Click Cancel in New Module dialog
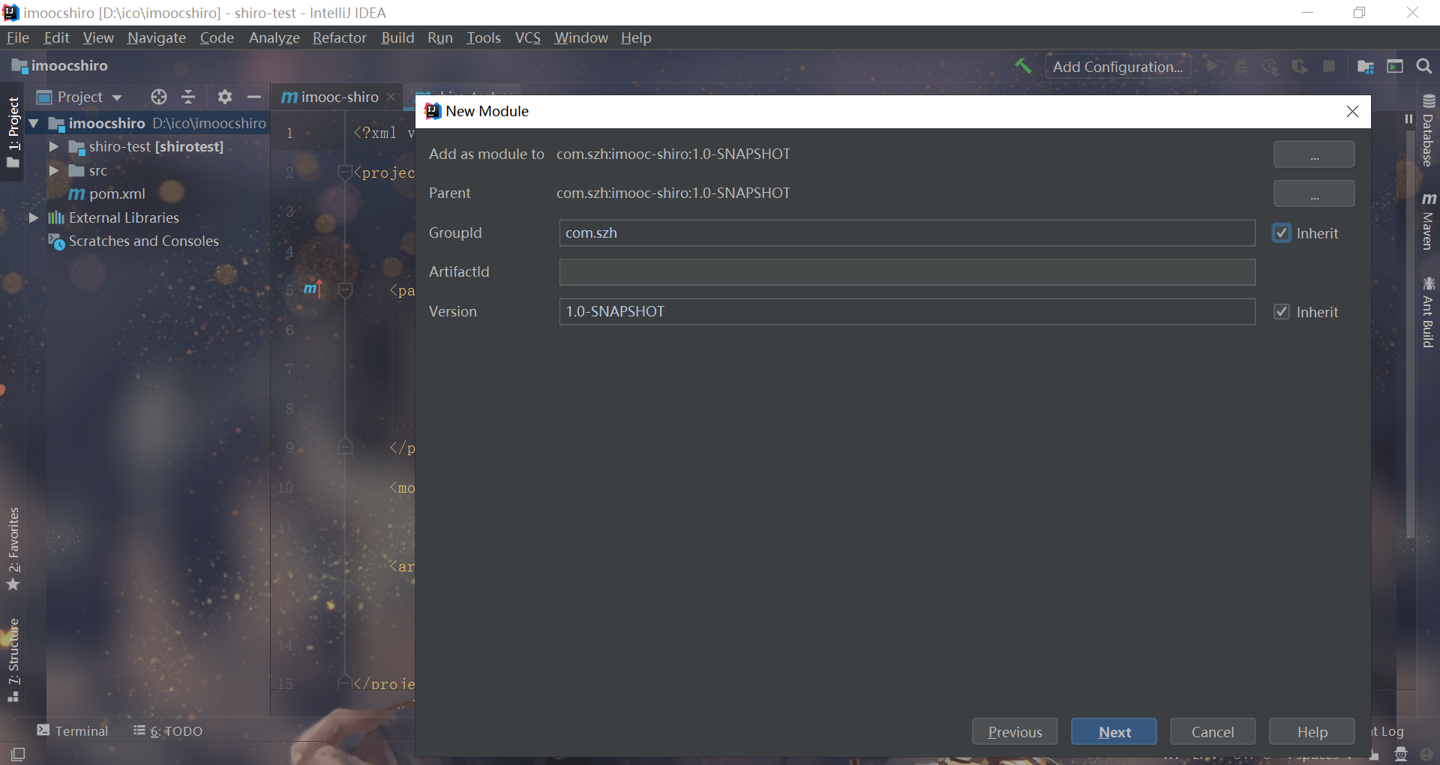1440x765 pixels. [x=1213, y=732]
